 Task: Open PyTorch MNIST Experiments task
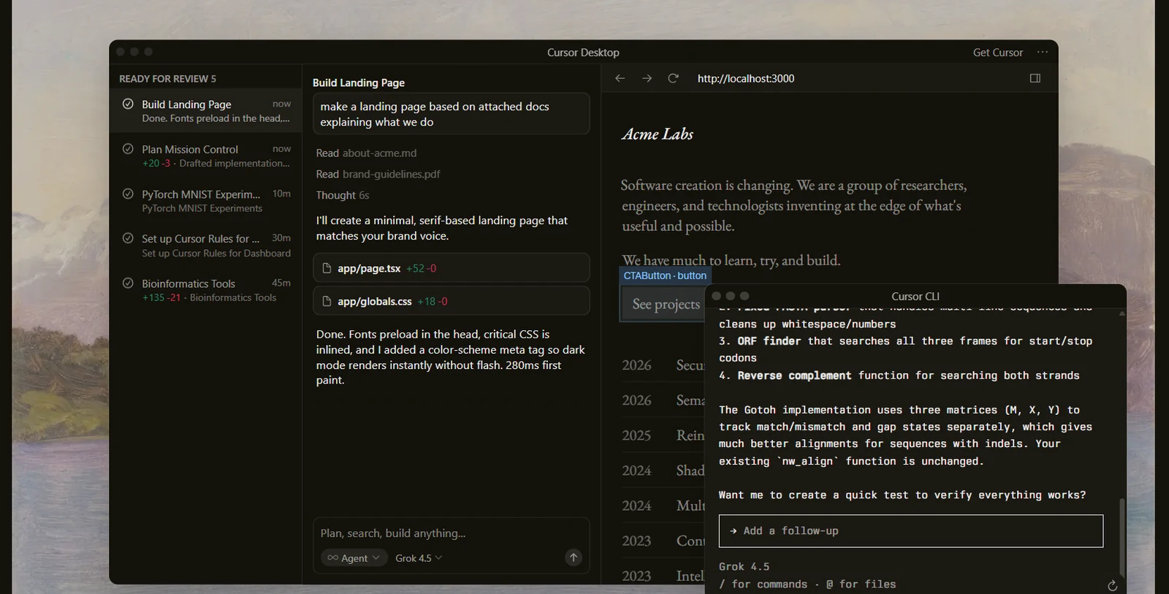pyautogui.click(x=205, y=200)
